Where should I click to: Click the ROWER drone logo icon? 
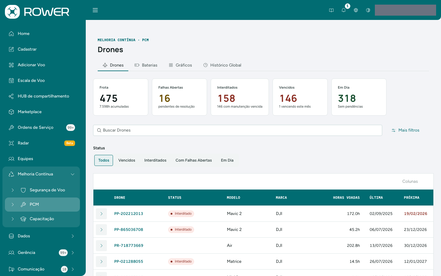coord(12,12)
